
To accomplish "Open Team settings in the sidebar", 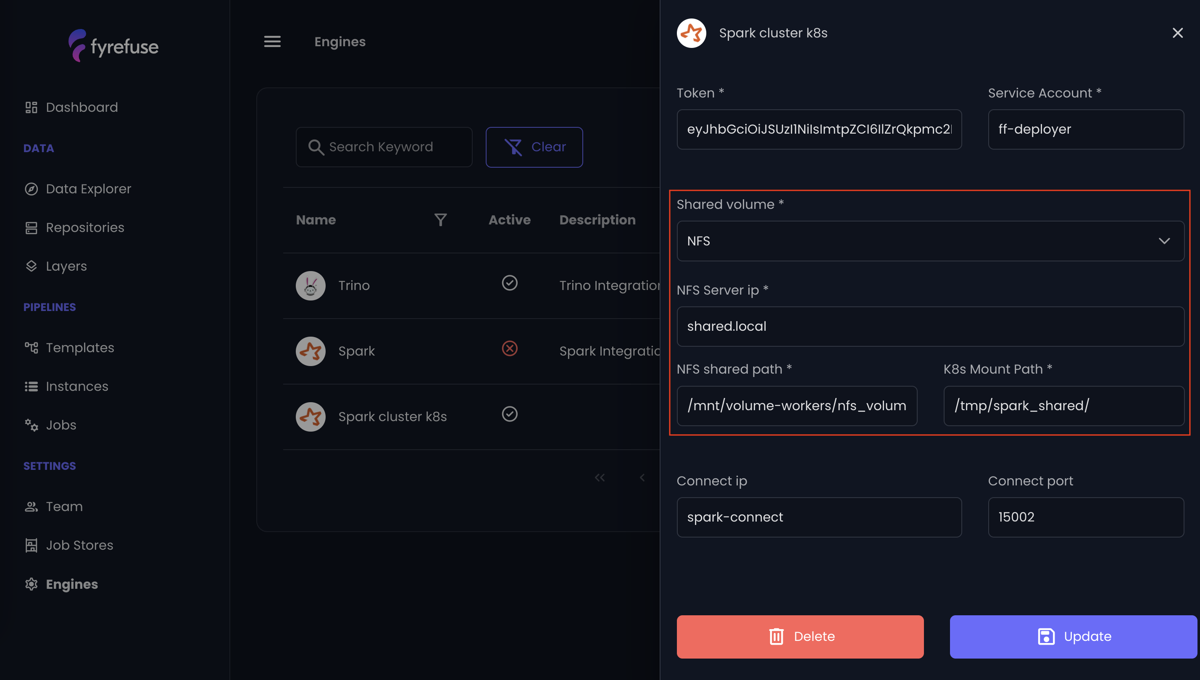I will pos(54,506).
